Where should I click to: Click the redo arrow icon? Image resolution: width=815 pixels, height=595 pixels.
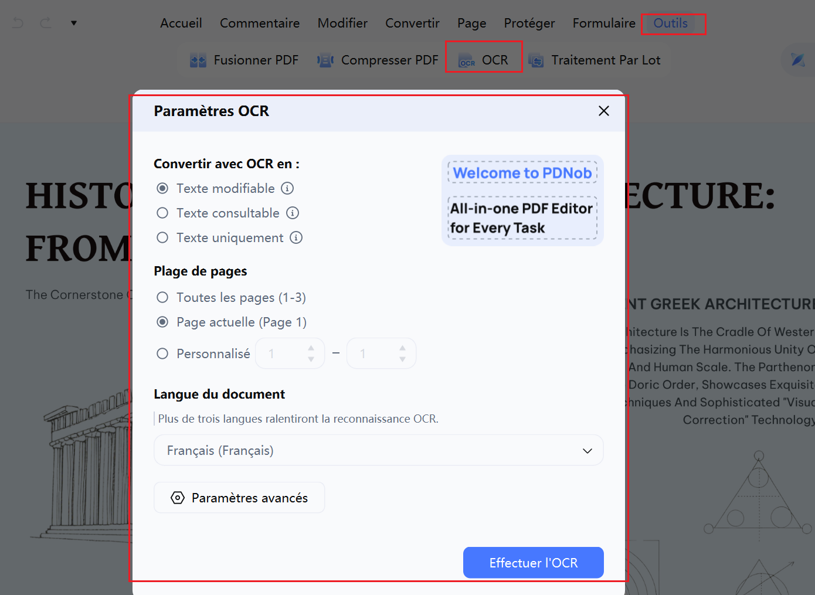(x=46, y=23)
